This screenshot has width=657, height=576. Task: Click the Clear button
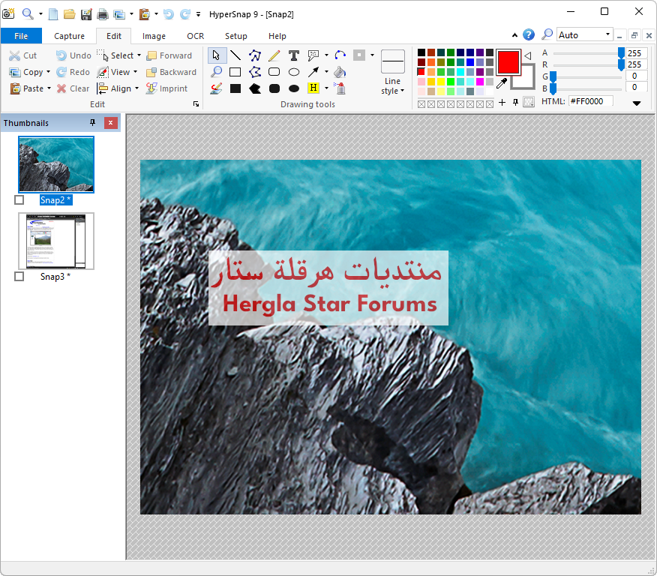[x=73, y=88]
